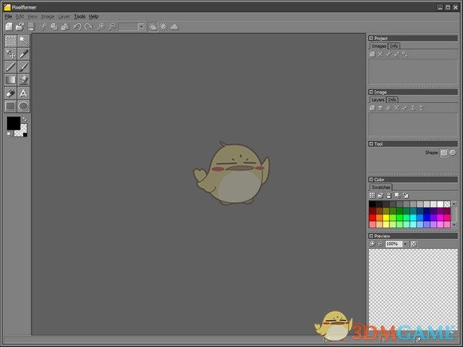The image size is (463, 347).
Task: Open the Help menu
Action: [93, 16]
